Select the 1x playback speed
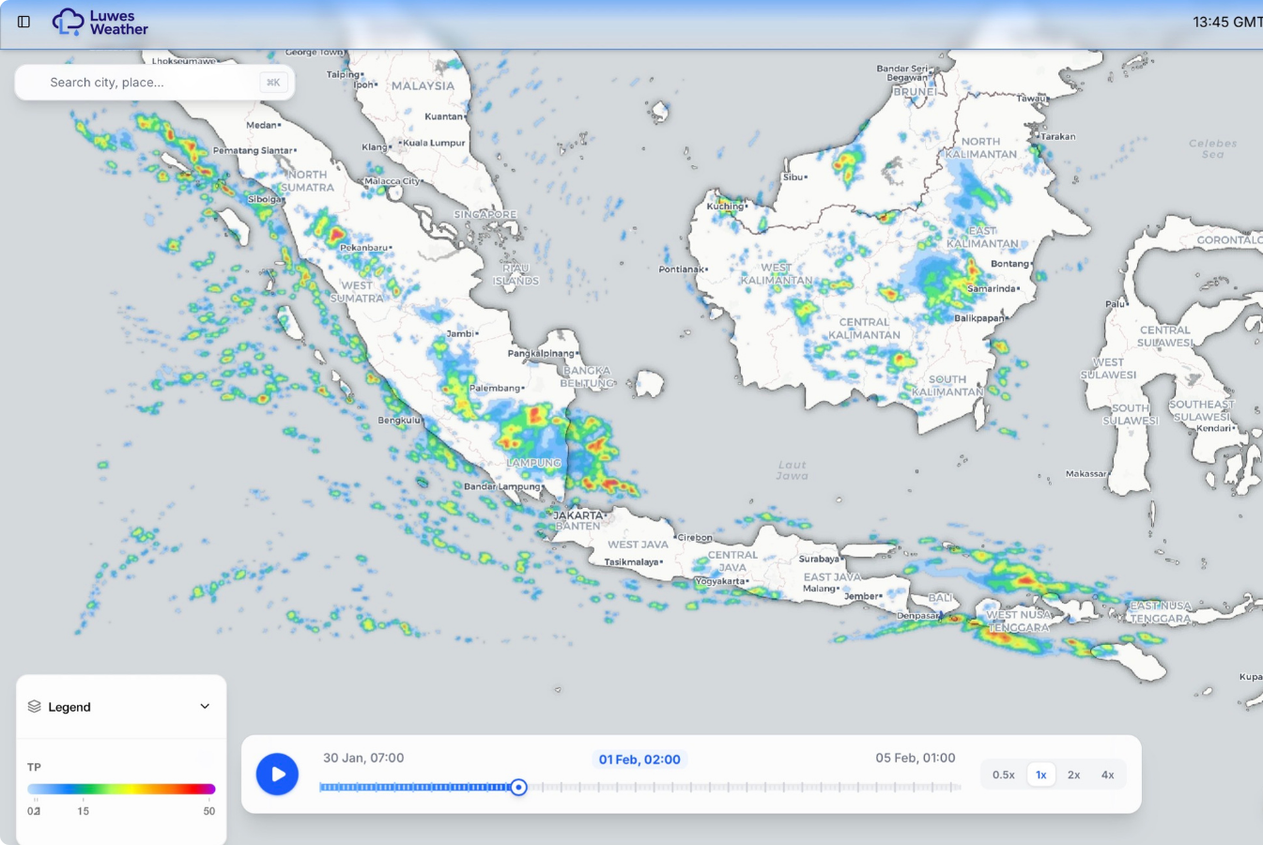The width and height of the screenshot is (1263, 845). tap(1041, 775)
